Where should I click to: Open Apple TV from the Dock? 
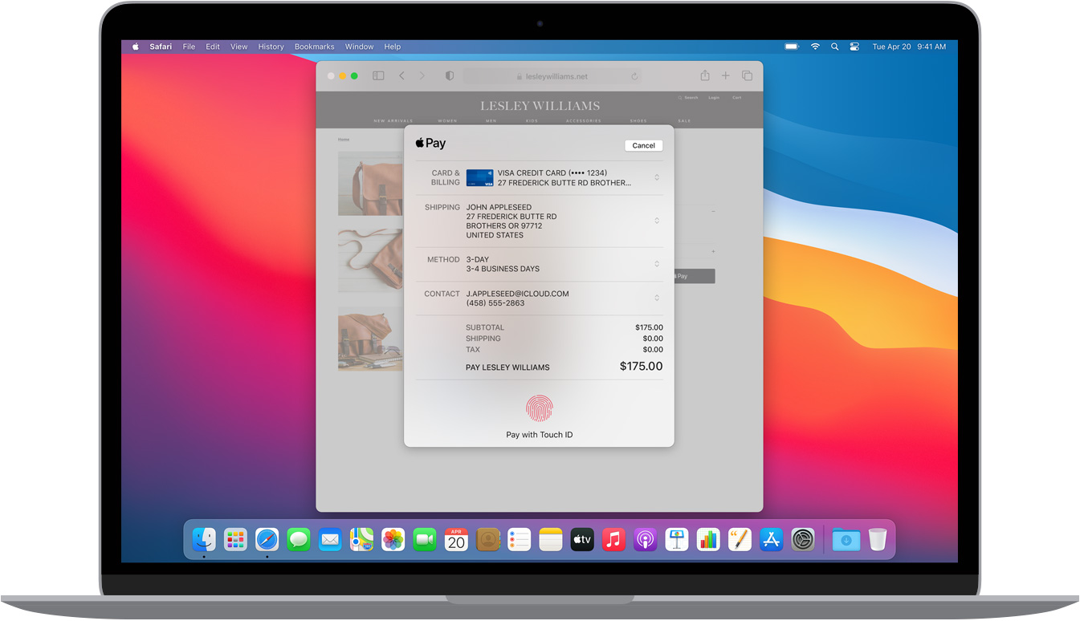click(582, 539)
